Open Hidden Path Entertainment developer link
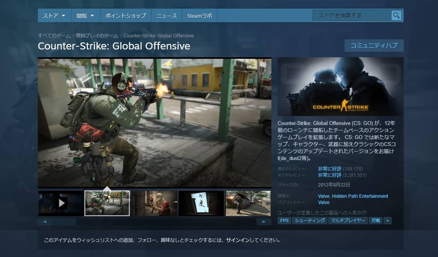Screen dimensions: 438x257 (x=360, y=196)
